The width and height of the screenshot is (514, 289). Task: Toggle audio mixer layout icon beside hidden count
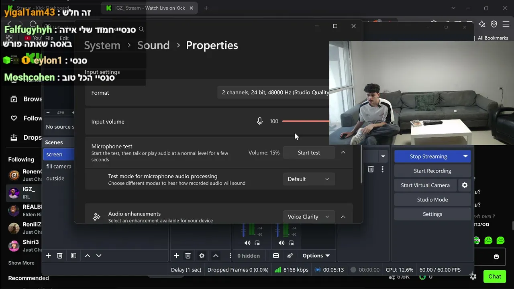(276, 256)
